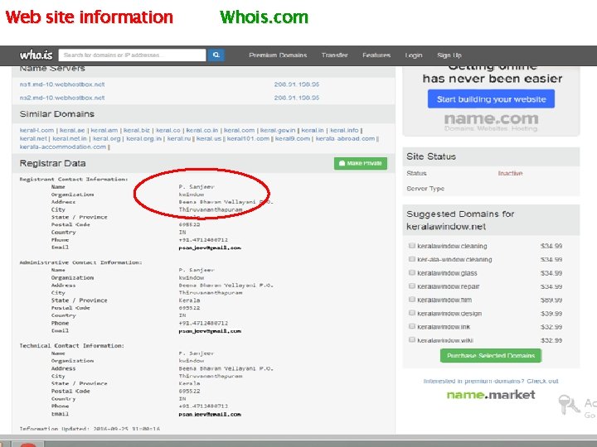
Task: Open IP address link beside ns1 server
Action: (x=297, y=84)
